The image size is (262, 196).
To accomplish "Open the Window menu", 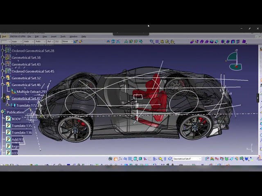I will click(x=73, y=36).
